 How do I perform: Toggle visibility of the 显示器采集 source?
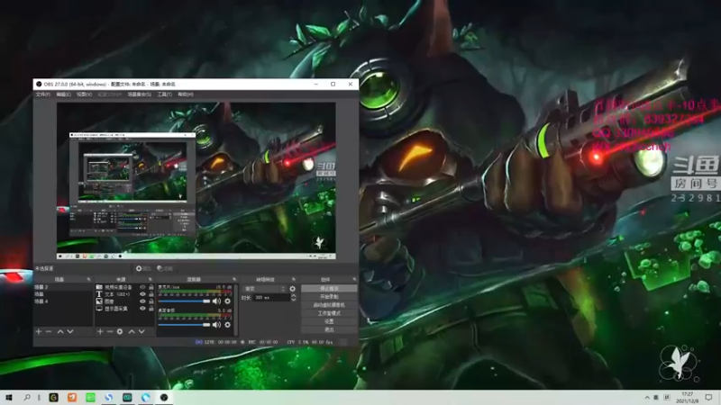[142, 309]
